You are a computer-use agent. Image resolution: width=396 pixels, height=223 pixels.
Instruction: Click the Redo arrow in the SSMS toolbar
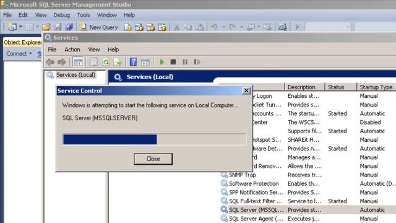[x=233, y=27]
